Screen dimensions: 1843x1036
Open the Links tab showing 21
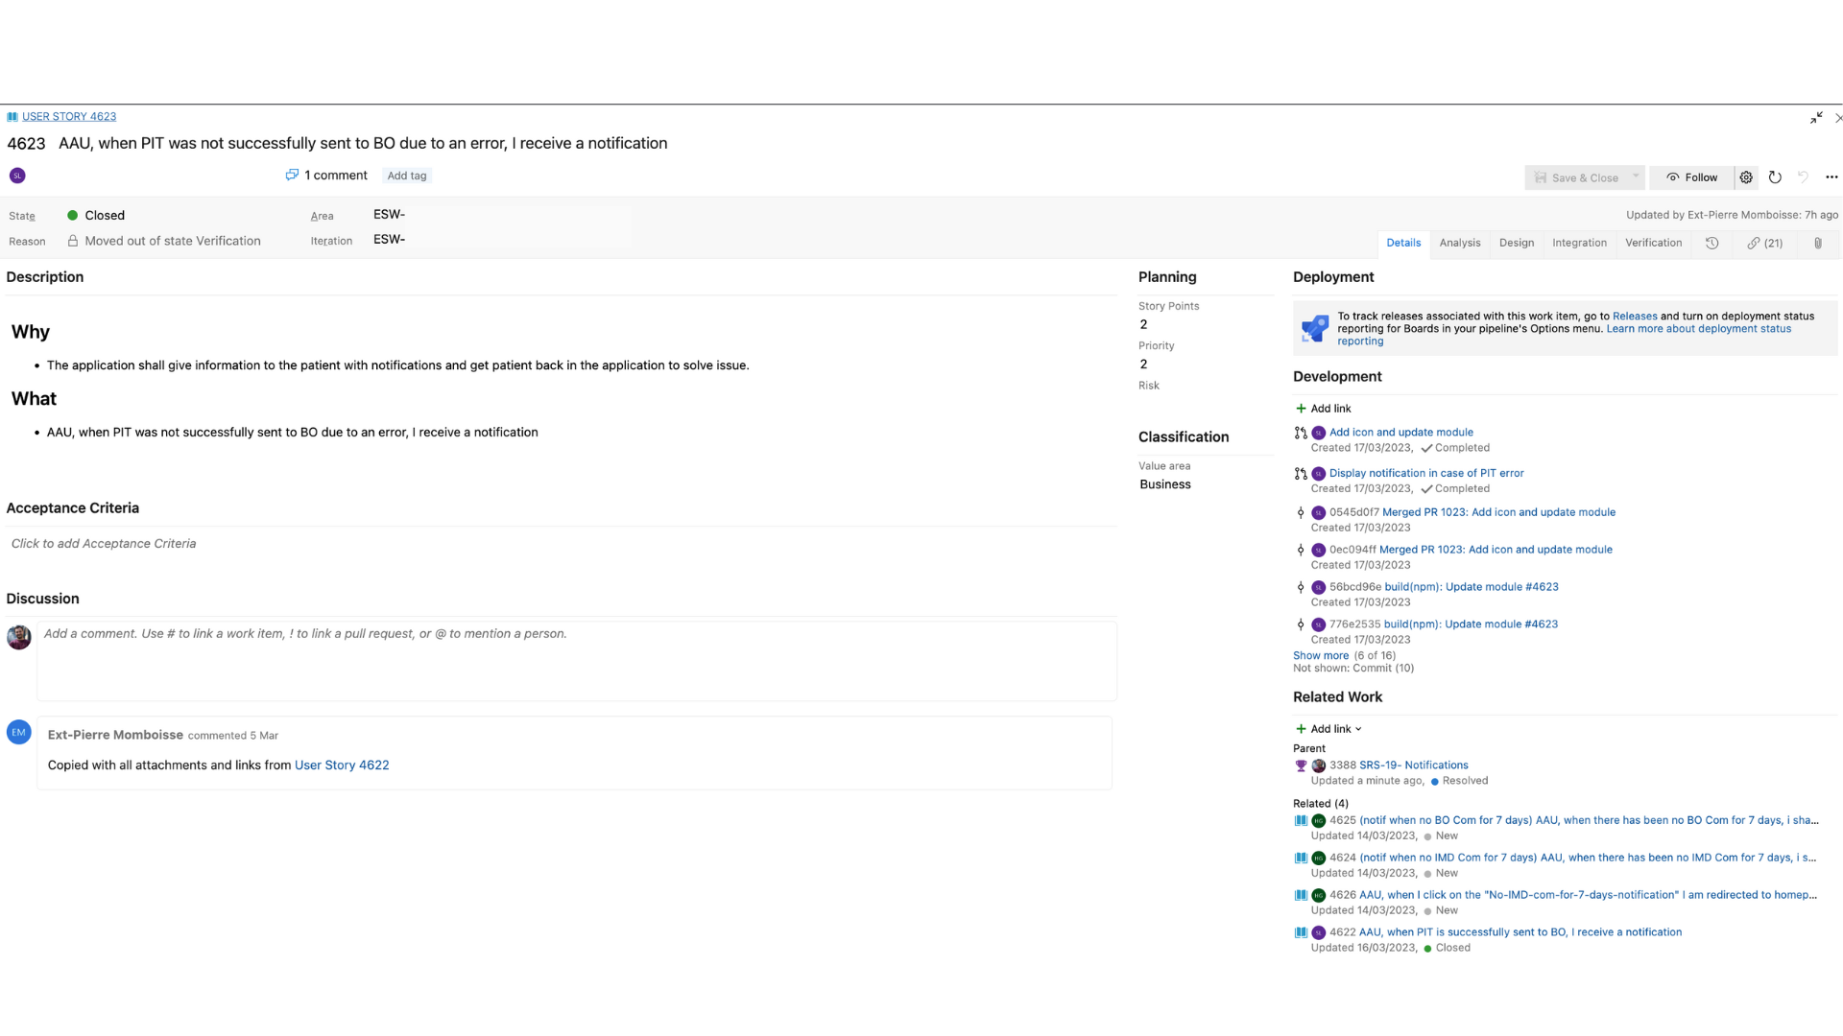point(1764,244)
